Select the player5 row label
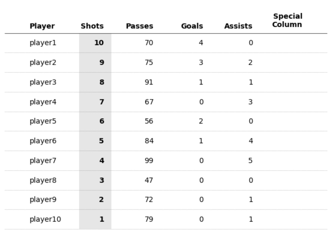 (x=43, y=121)
